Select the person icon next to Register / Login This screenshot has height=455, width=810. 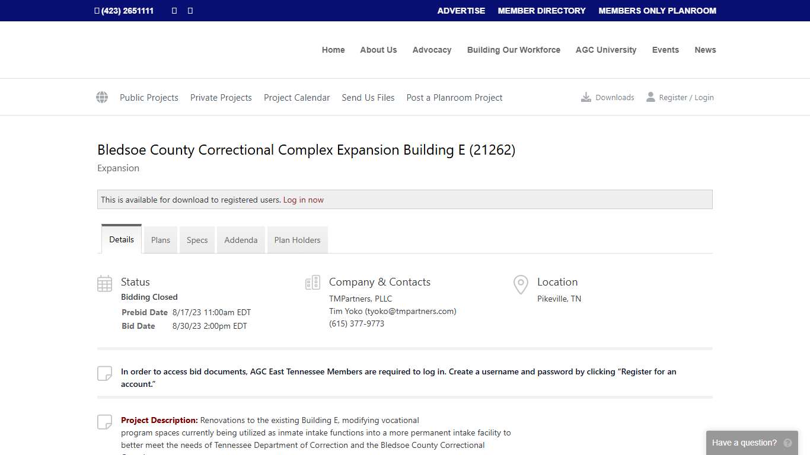[650, 97]
